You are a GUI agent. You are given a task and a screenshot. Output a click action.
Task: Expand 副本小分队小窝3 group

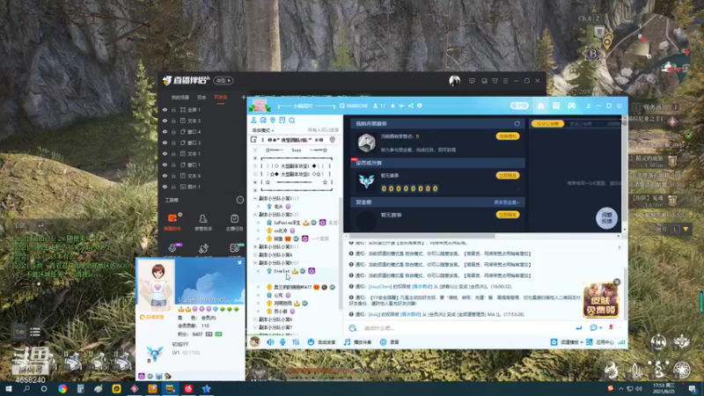pos(255,247)
